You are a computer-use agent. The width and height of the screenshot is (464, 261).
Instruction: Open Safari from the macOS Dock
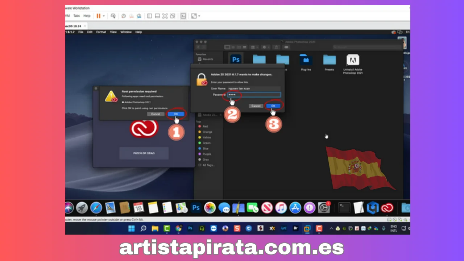tap(96, 208)
